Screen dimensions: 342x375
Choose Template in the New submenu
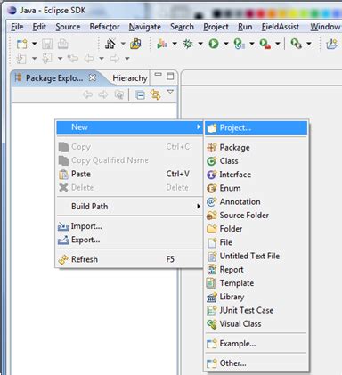click(256, 283)
